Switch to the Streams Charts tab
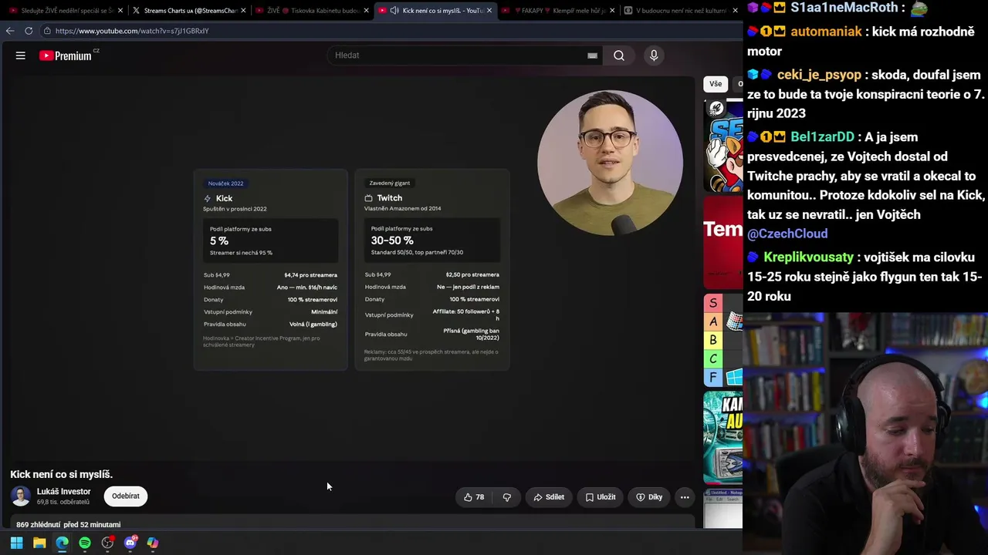The width and height of the screenshot is (988, 555). tap(190, 11)
